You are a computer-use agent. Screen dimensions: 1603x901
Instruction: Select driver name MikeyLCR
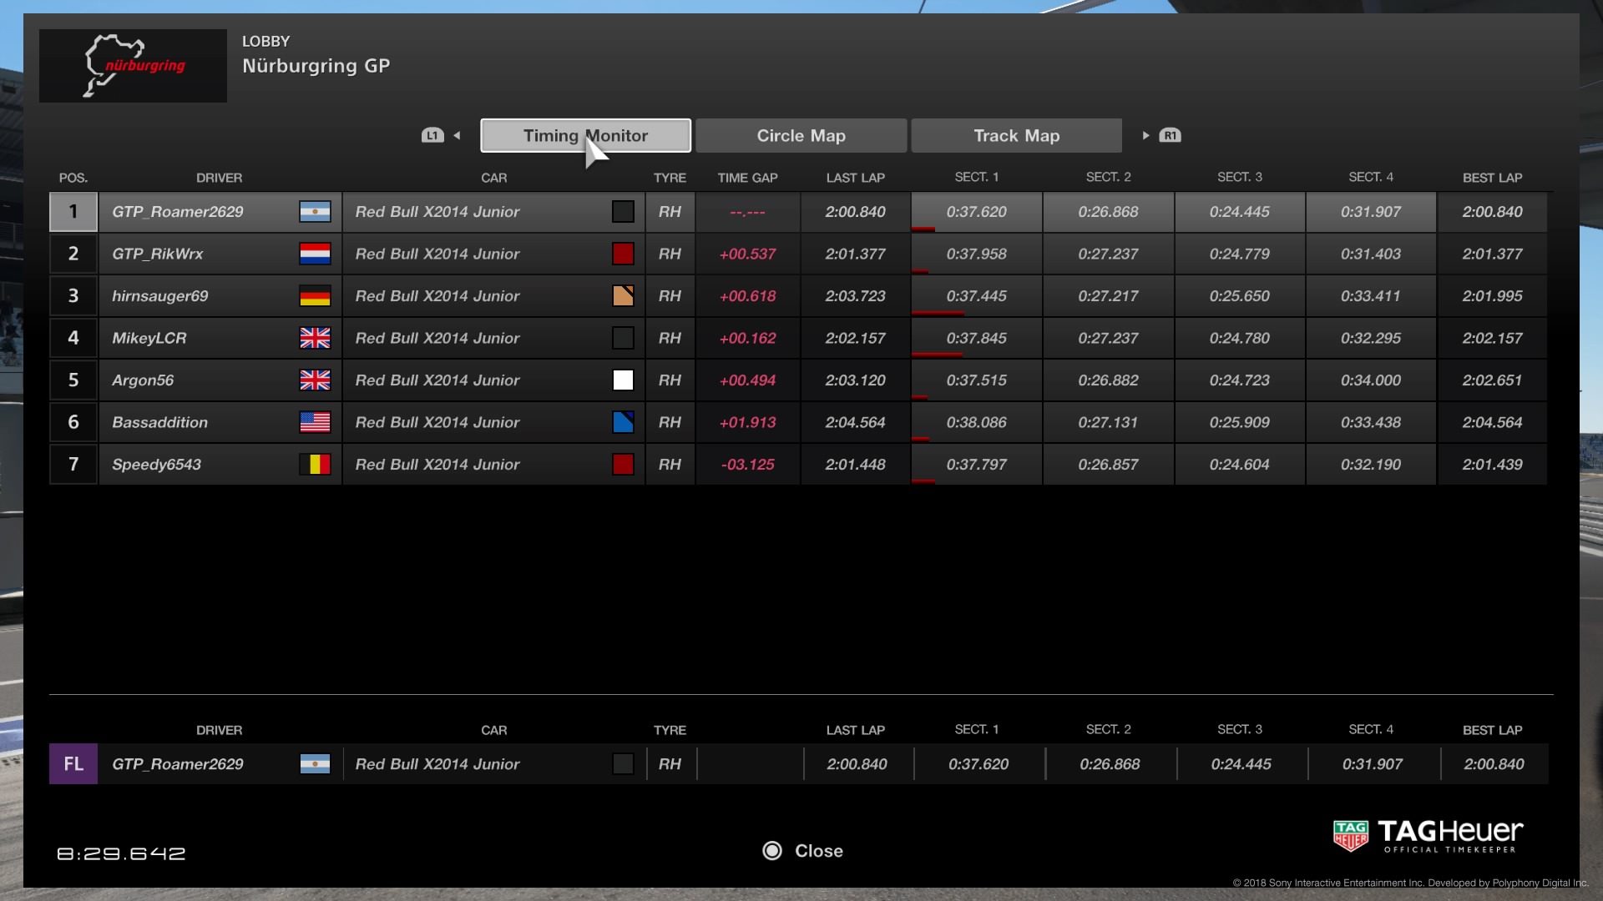[149, 338]
